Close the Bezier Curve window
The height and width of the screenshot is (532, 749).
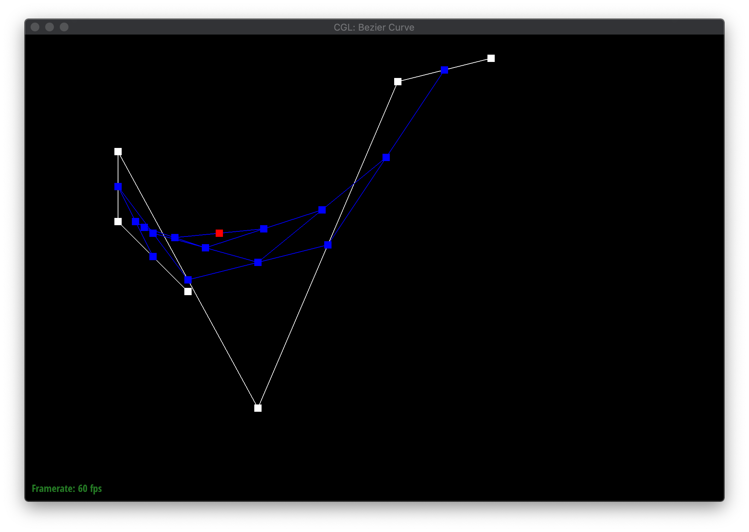(35, 27)
